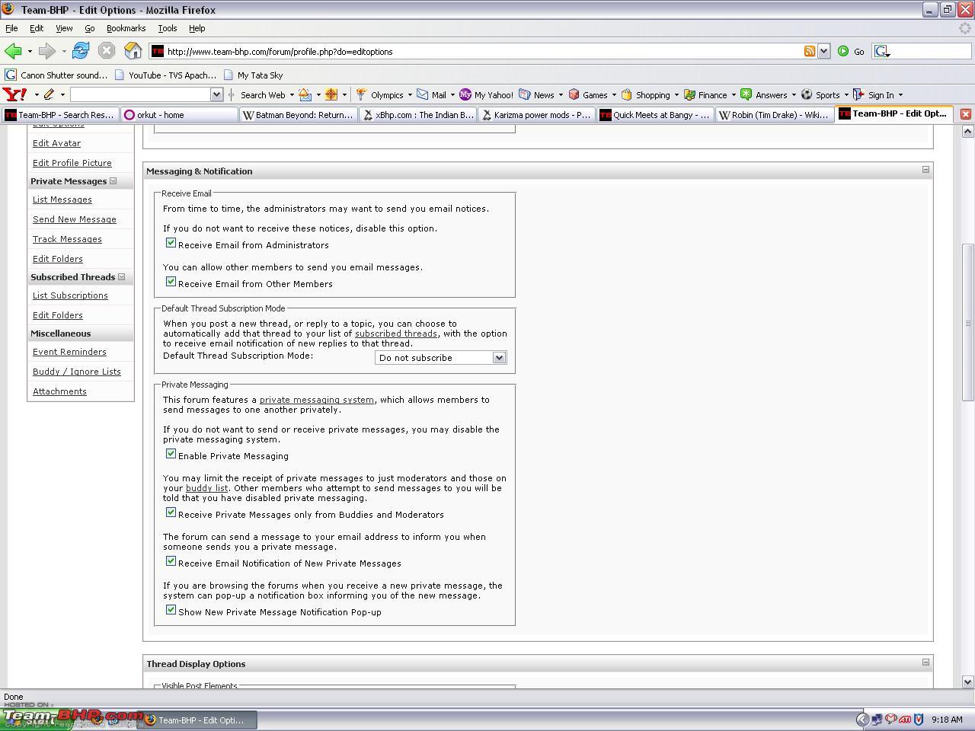Open the Canon Shutter sound bookmark
Viewport: 975px width, 731px height.
click(56, 75)
